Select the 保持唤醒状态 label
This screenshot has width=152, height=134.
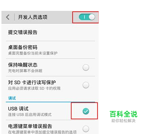[x=23, y=65]
